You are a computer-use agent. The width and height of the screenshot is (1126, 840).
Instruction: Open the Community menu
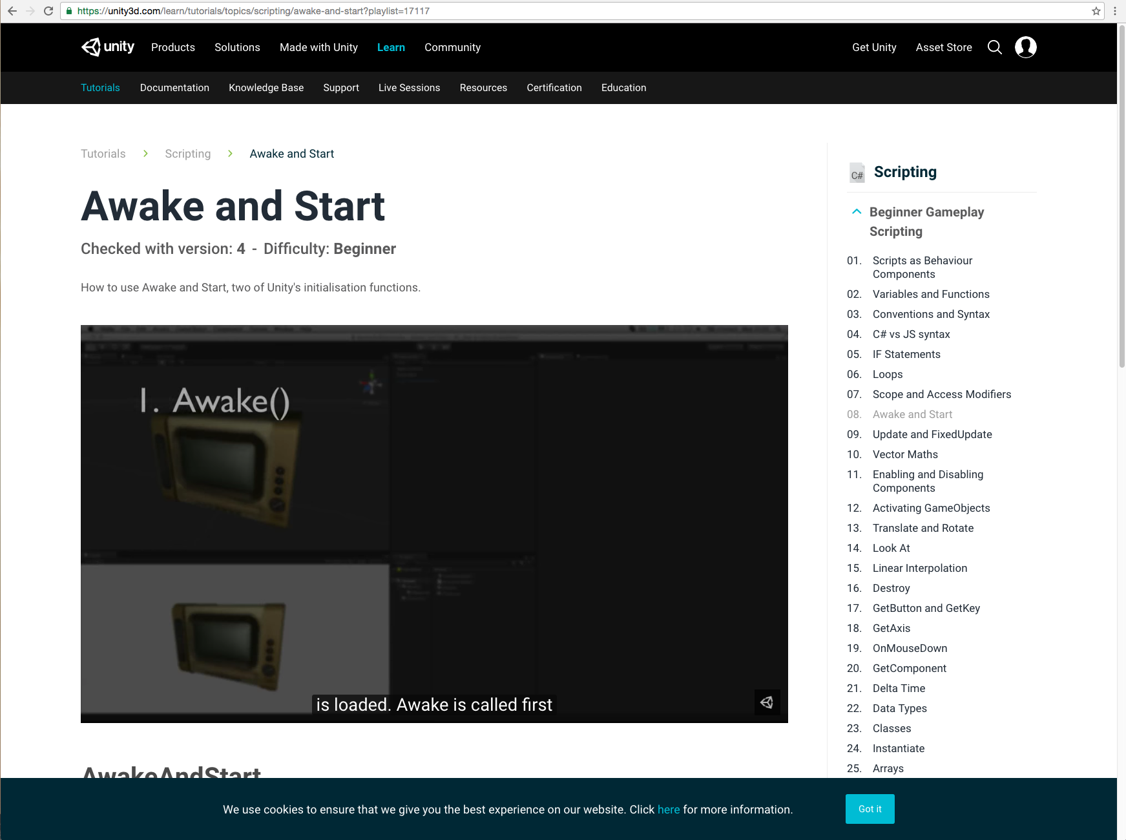click(x=452, y=47)
